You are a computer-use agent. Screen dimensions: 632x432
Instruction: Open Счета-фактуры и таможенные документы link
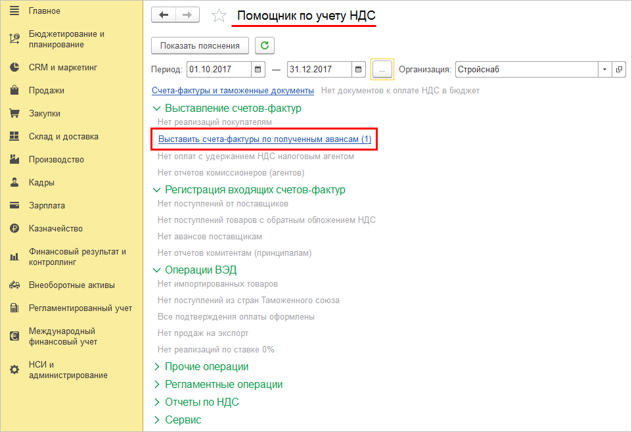[x=233, y=90]
